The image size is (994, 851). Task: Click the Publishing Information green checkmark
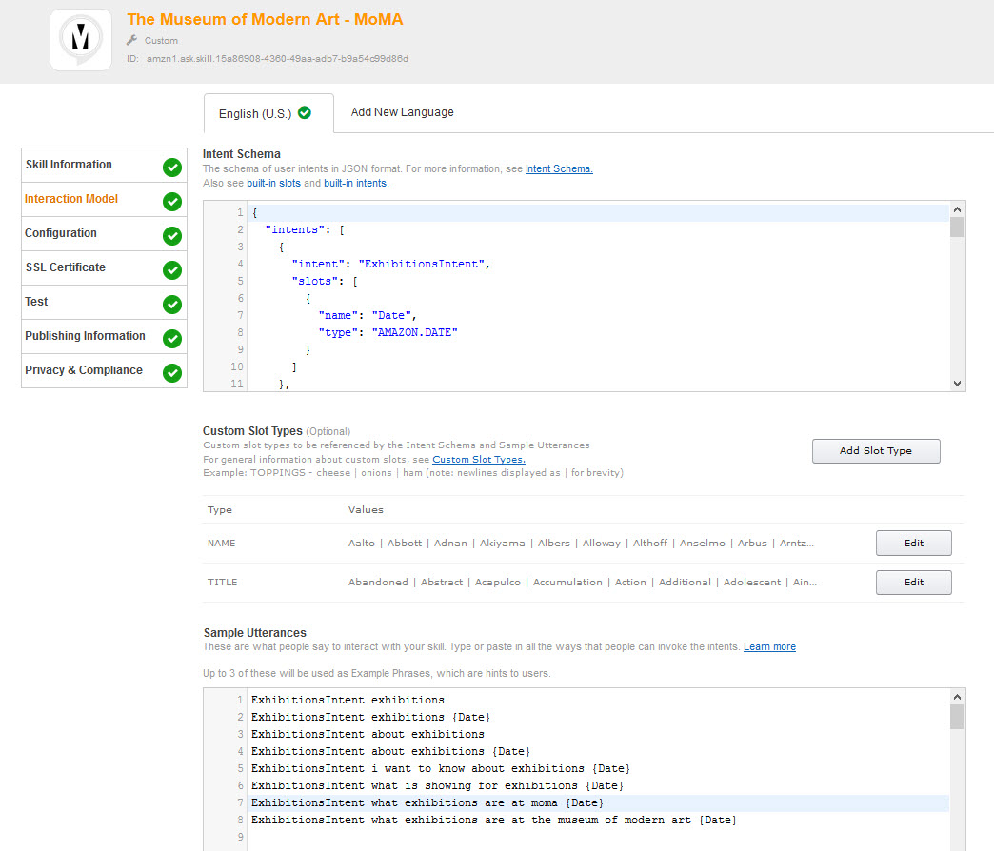tap(171, 338)
